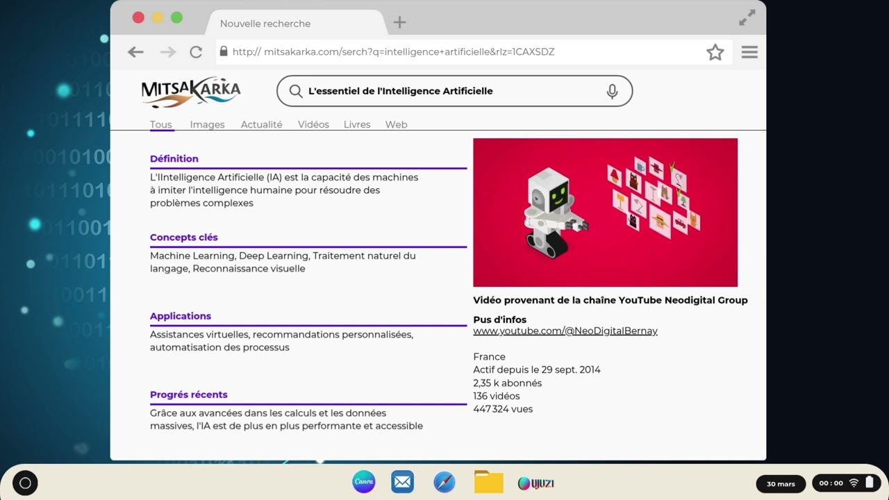
Task: Activate voice search microphone icon
Action: tap(612, 91)
